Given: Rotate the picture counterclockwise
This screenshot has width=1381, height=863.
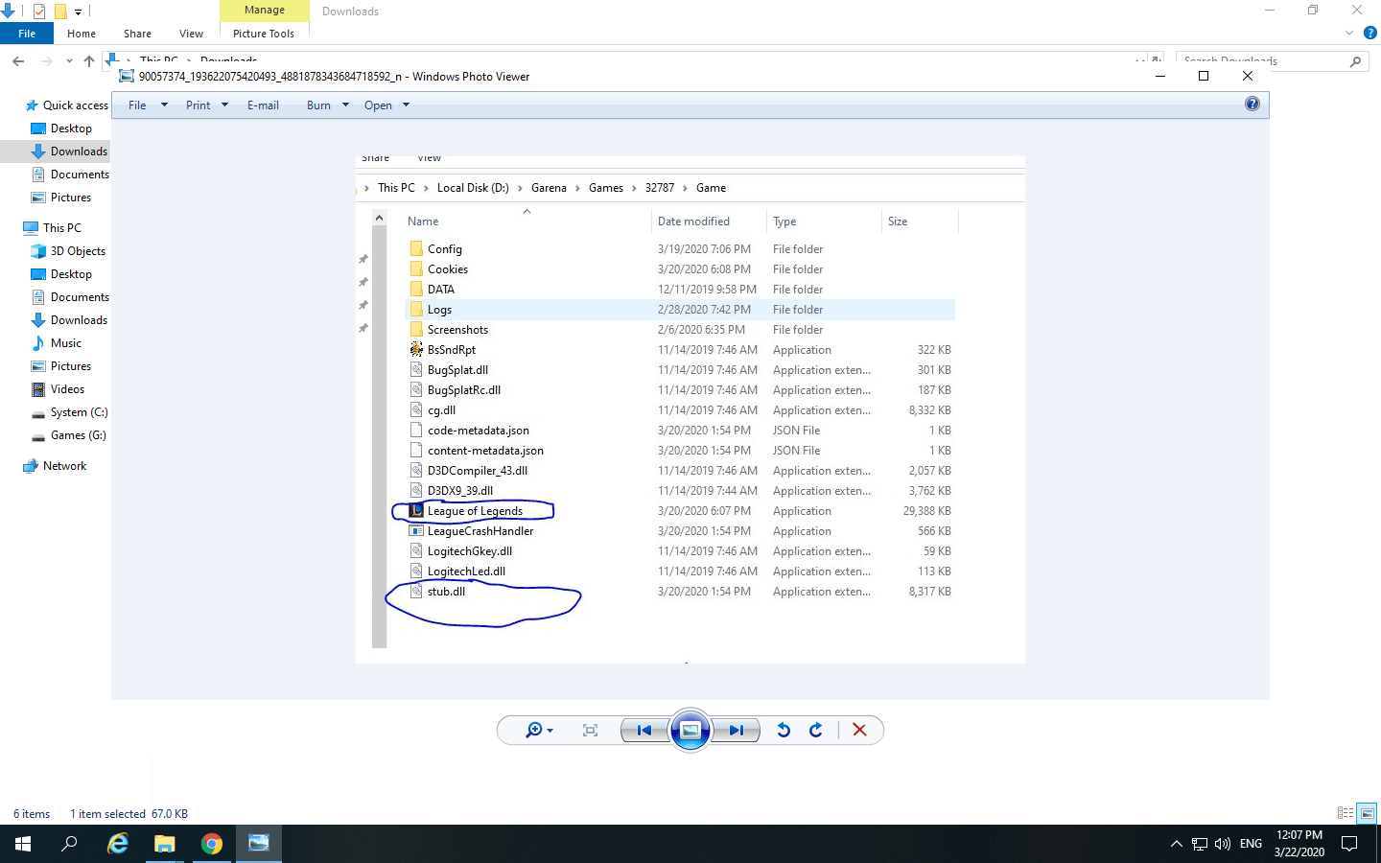Looking at the screenshot, I should pyautogui.click(x=784, y=731).
